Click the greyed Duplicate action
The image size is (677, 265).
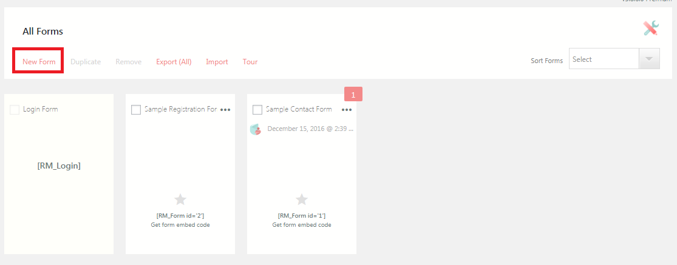[x=86, y=62]
